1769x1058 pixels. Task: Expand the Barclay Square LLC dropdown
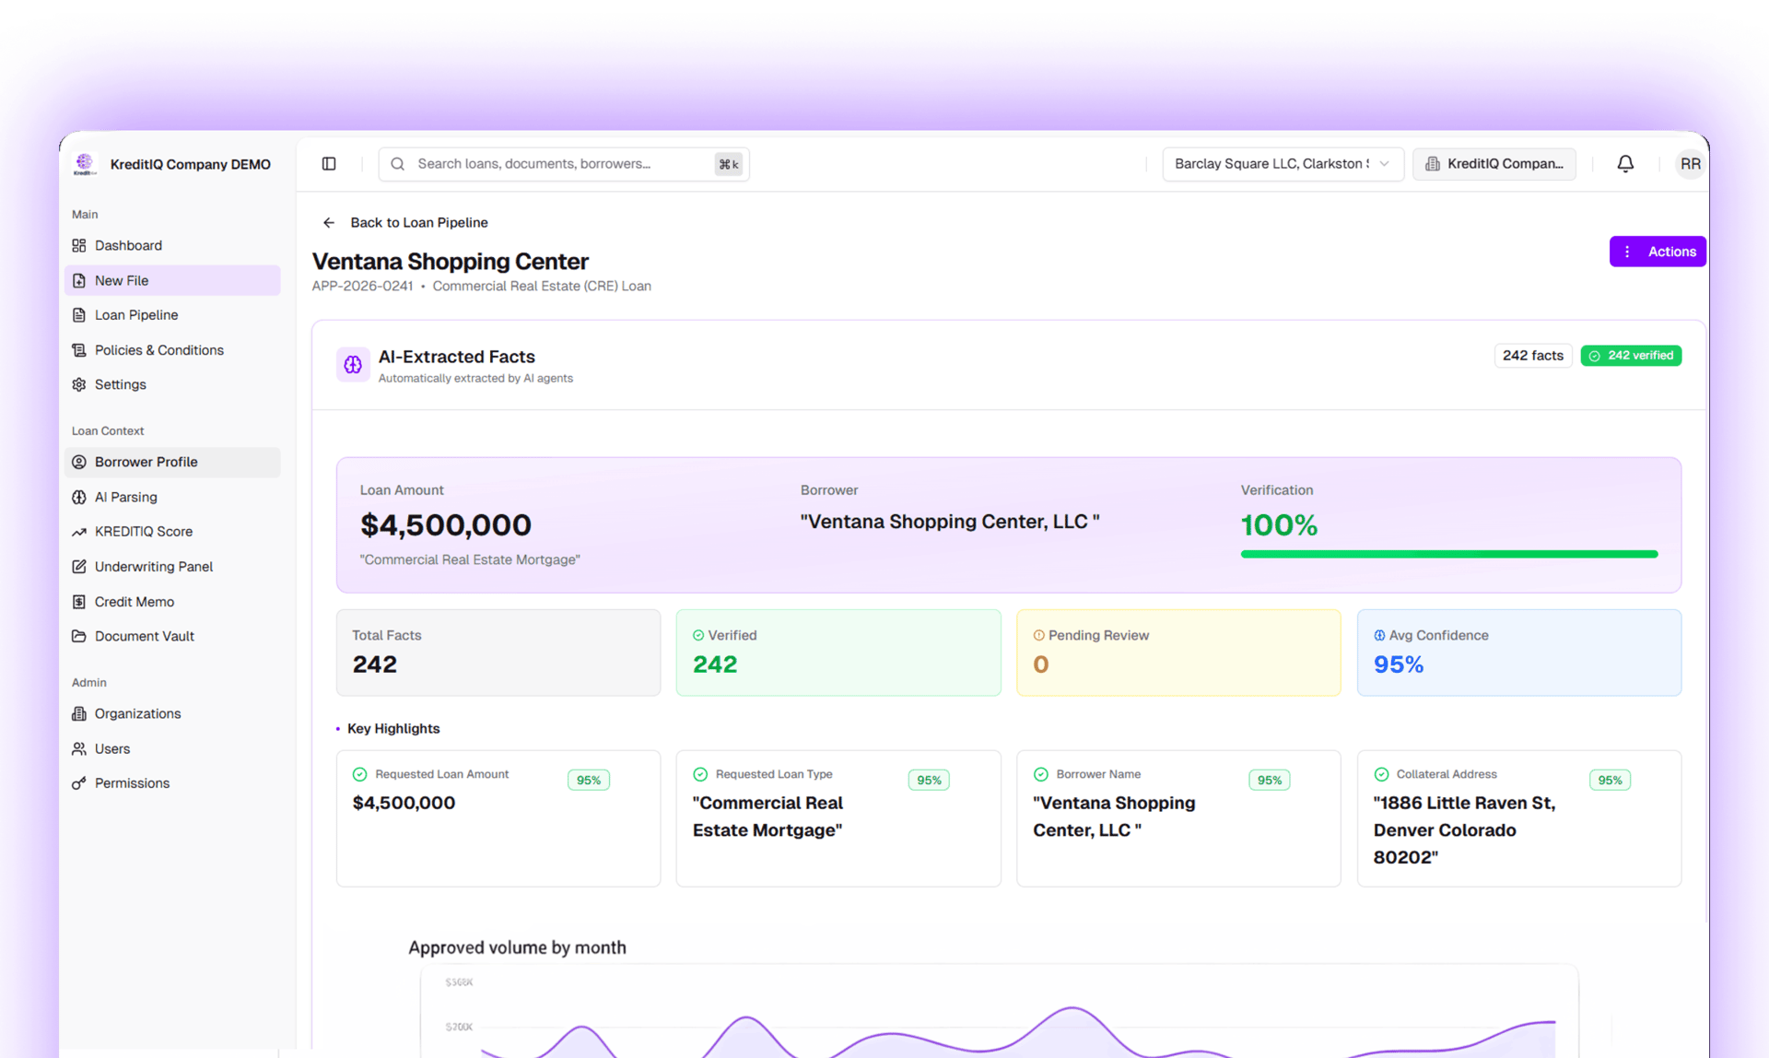[x=1282, y=164]
